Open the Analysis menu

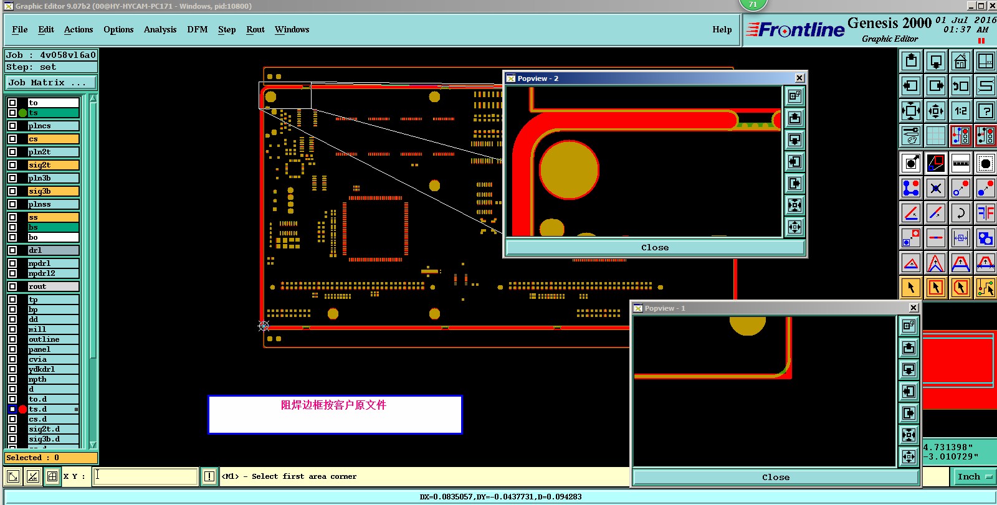click(160, 29)
